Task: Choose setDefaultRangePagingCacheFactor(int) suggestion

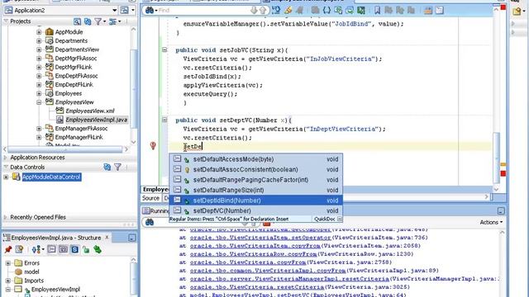Action: (x=255, y=180)
